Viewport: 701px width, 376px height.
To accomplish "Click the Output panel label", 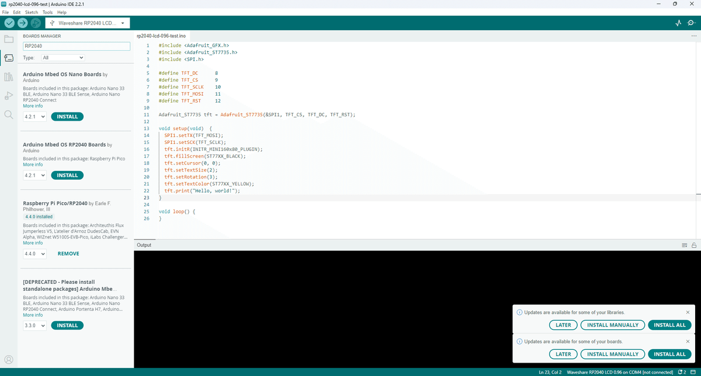I will pos(144,245).
